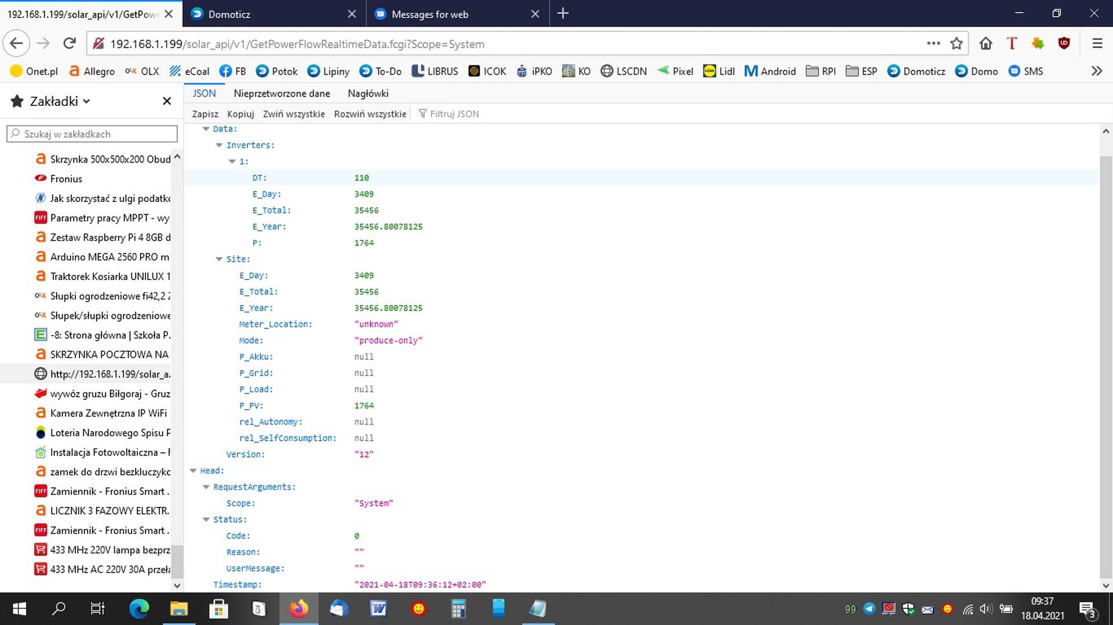The width and height of the screenshot is (1113, 625).
Task: Open the Android bookmark
Action: [771, 71]
